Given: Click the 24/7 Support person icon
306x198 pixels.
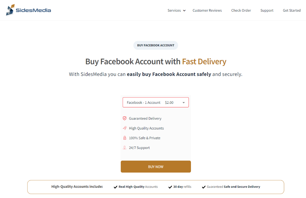Looking at the screenshot, I should click(x=125, y=148).
